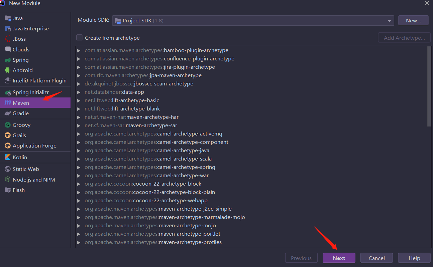Click New... SDK button
The height and width of the screenshot is (267, 433).
click(x=413, y=20)
